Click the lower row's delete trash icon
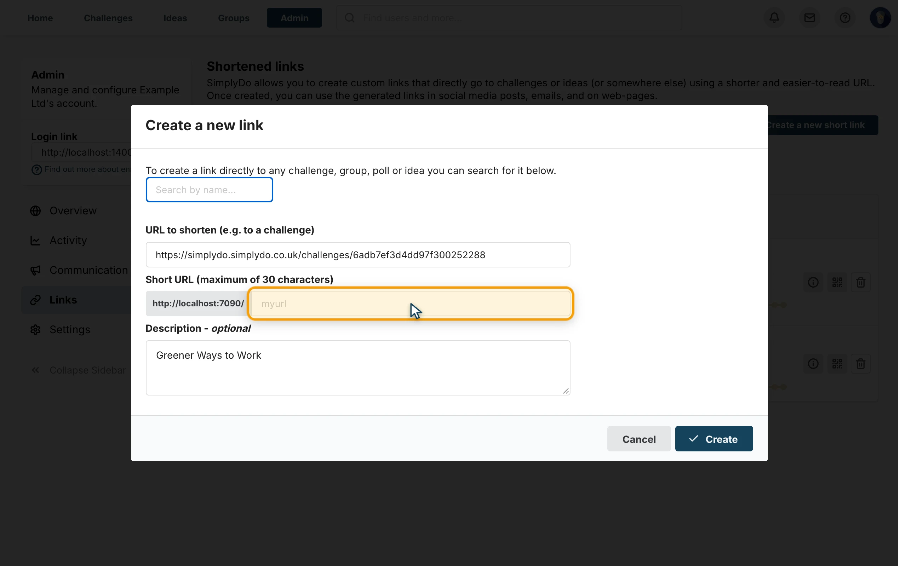This screenshot has height=566, width=906. pos(860,364)
